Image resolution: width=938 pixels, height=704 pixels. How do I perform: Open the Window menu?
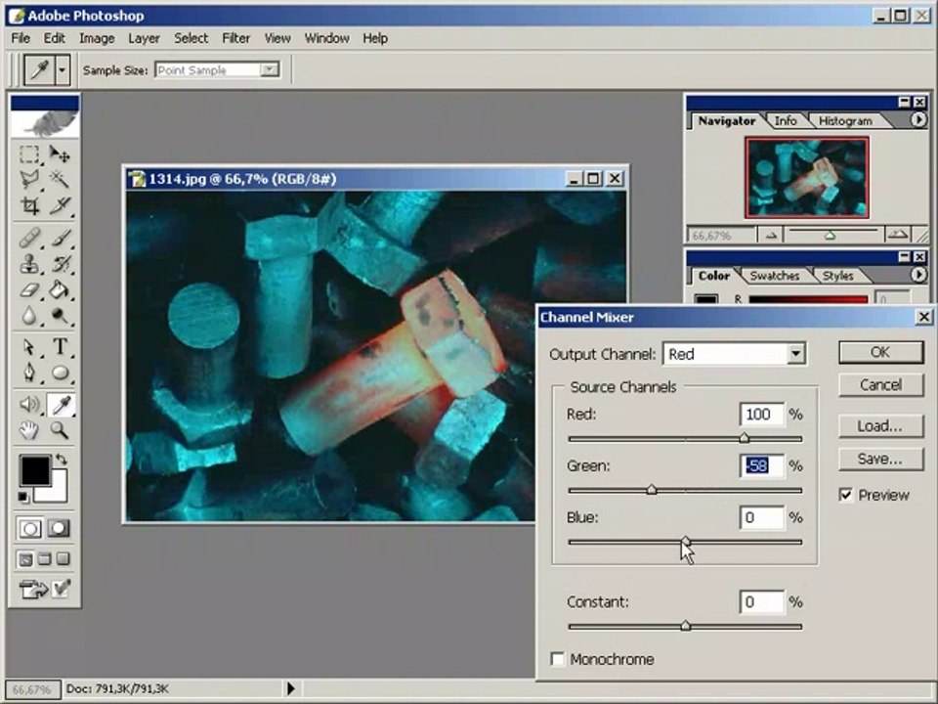tap(326, 38)
